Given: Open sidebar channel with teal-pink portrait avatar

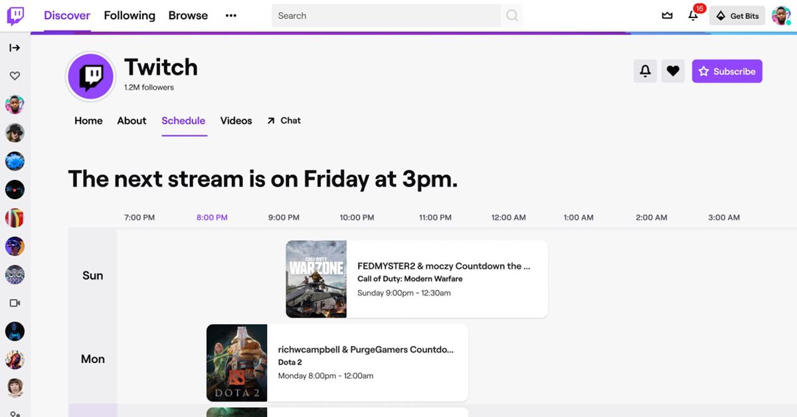Looking at the screenshot, I should [15, 104].
